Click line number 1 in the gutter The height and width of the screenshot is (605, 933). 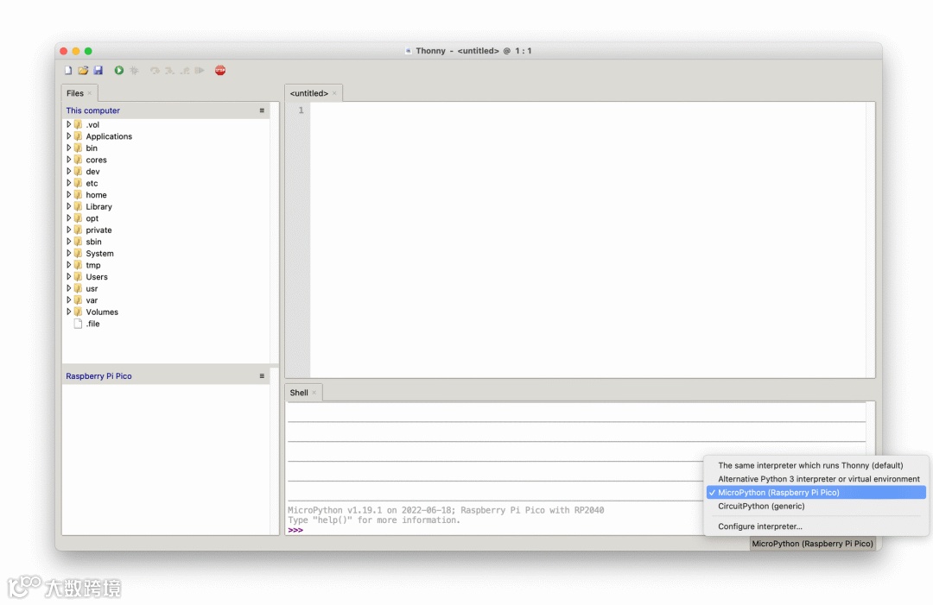(301, 110)
